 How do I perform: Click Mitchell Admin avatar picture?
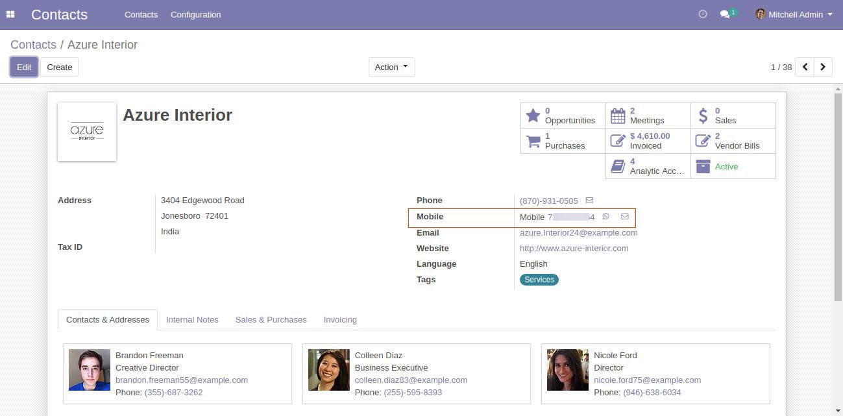coord(761,14)
